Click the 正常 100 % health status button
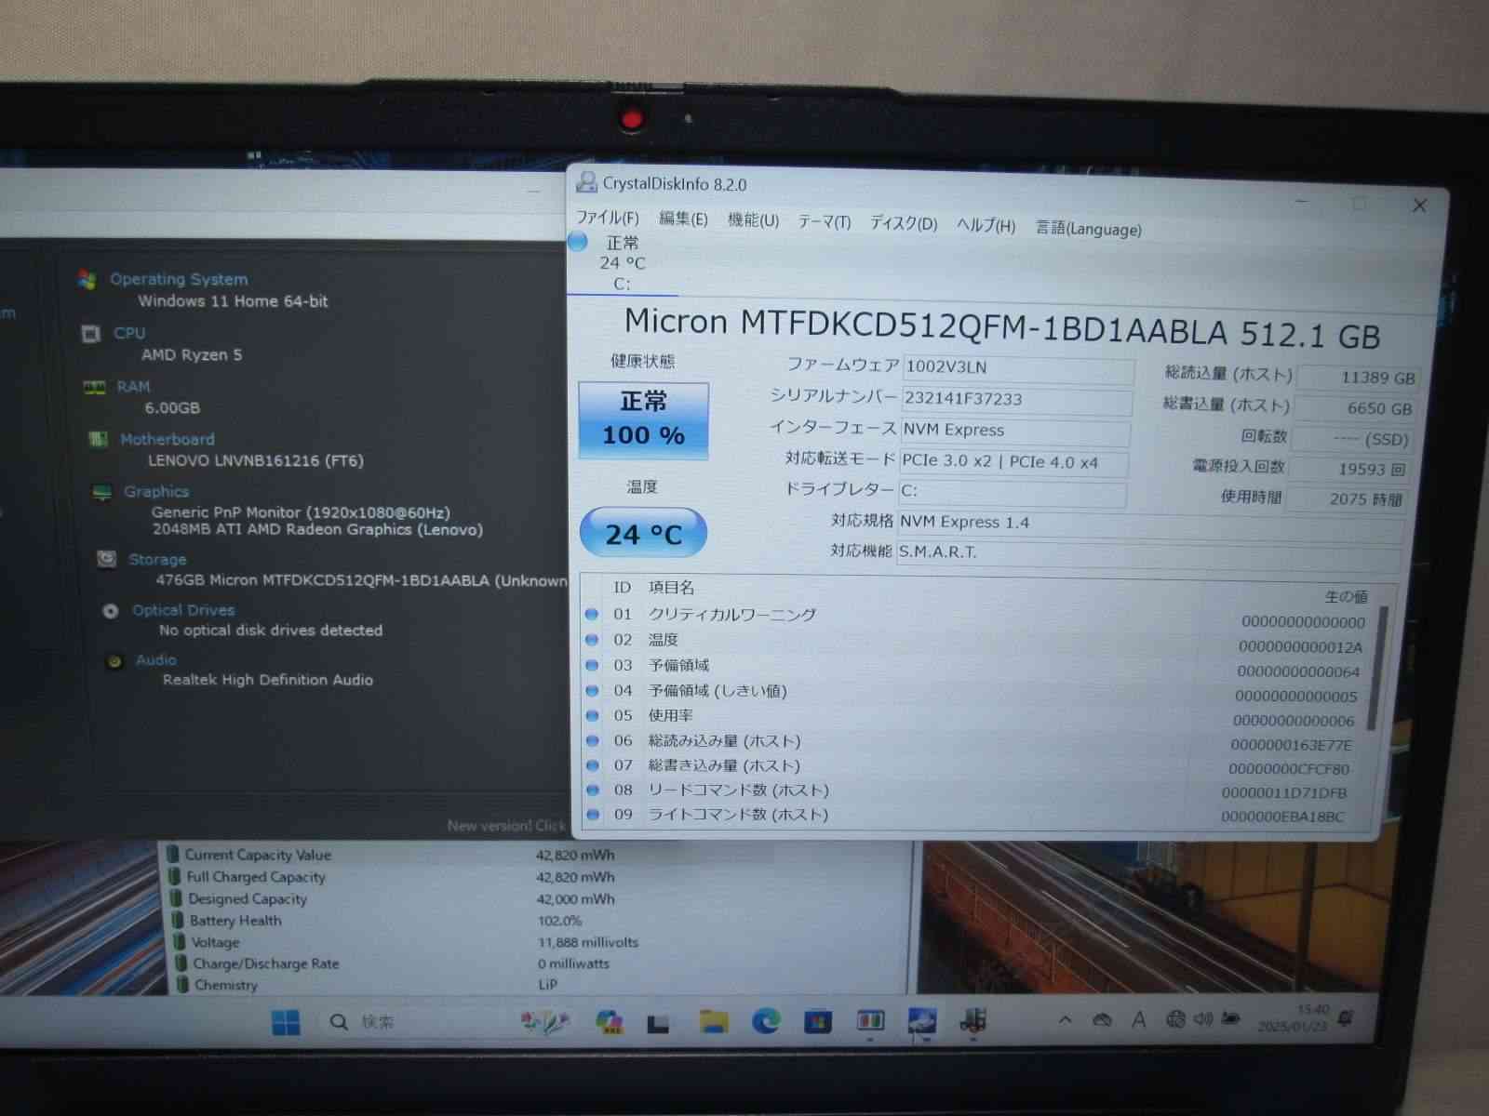 coord(643,420)
